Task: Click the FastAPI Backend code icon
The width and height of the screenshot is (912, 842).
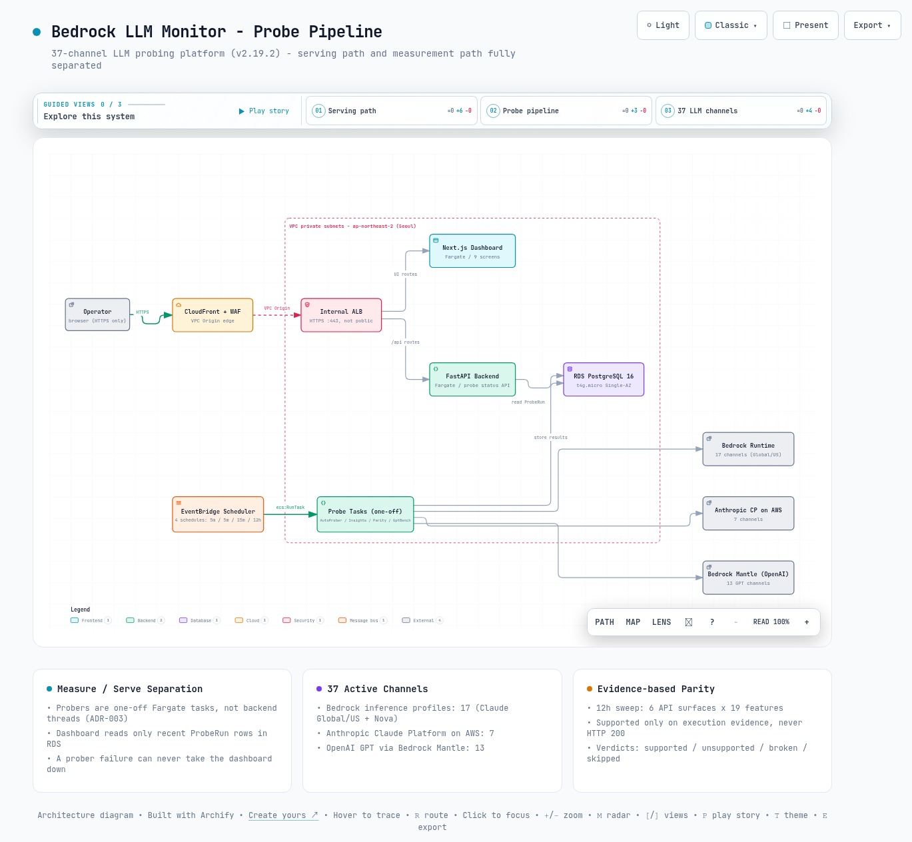Action: coord(436,368)
